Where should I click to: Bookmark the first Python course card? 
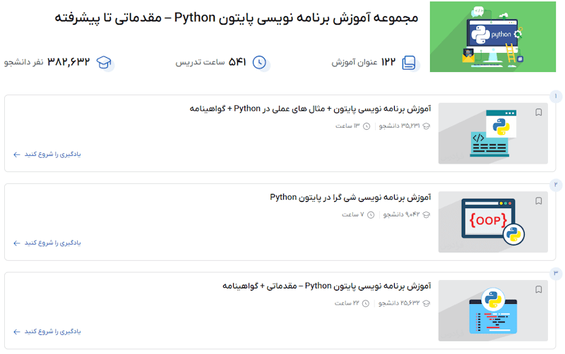click(x=538, y=112)
